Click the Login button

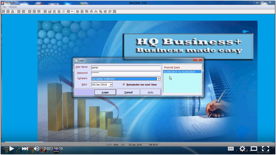click(105, 92)
